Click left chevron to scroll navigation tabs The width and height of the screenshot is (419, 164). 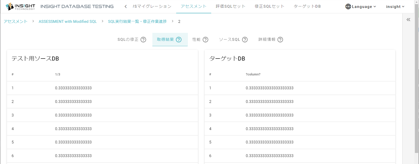[x=126, y=6]
